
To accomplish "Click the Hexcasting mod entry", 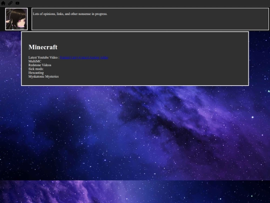I will point(36,73).
